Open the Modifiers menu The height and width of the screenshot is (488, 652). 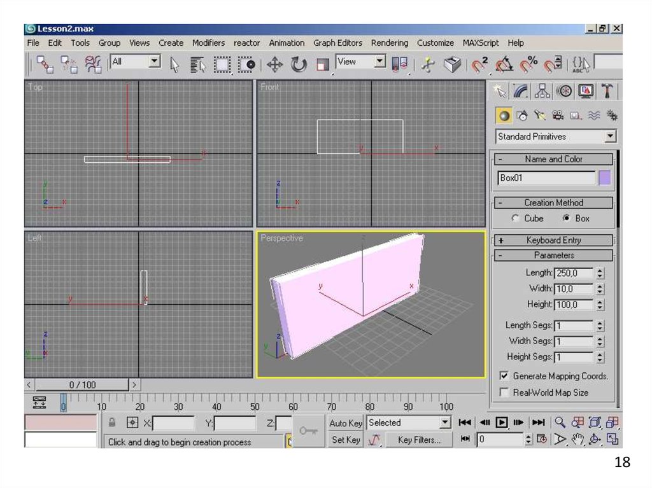(x=208, y=43)
